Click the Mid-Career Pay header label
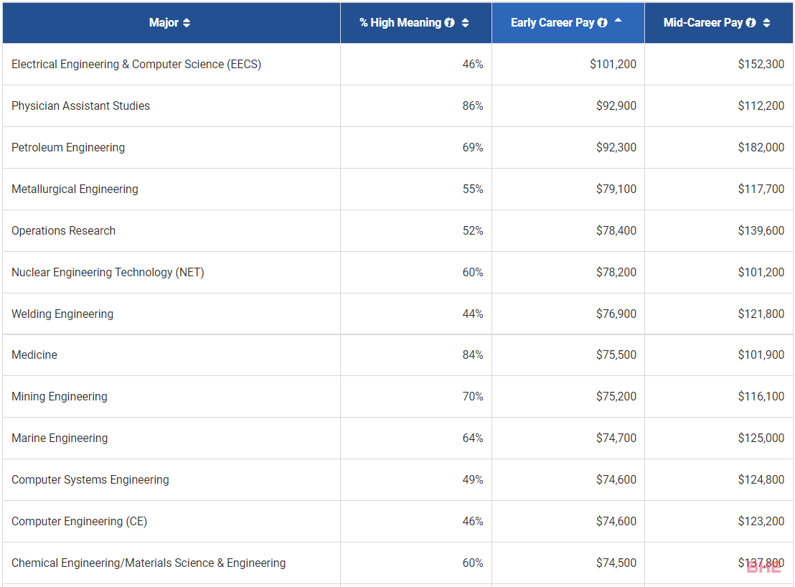Viewport: 795px width, 587px height. coord(703,23)
